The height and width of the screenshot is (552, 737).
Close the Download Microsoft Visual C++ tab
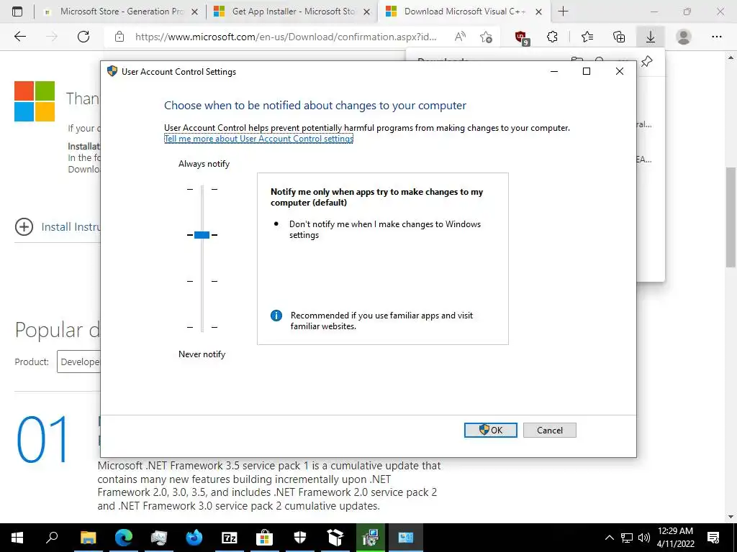click(x=539, y=11)
